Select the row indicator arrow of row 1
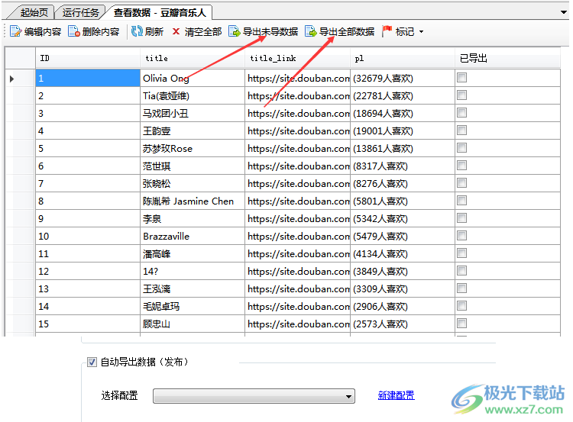The height and width of the screenshot is (422, 573). point(11,79)
